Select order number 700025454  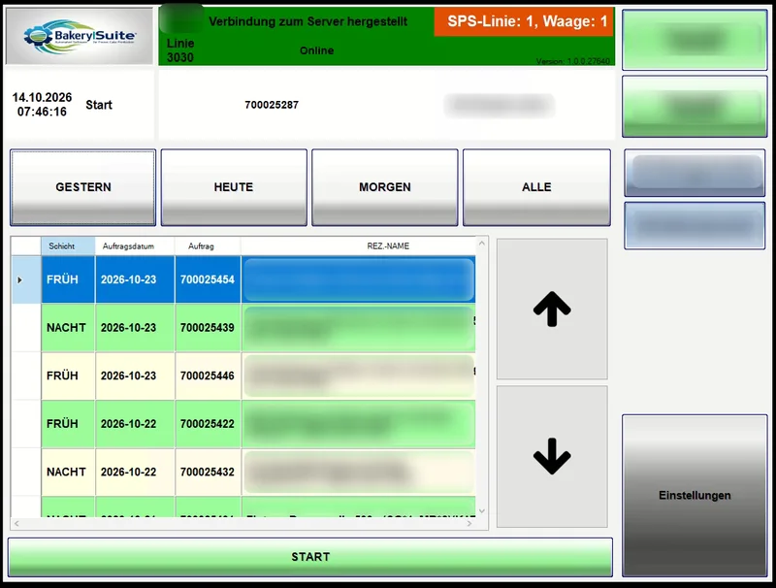coord(208,279)
